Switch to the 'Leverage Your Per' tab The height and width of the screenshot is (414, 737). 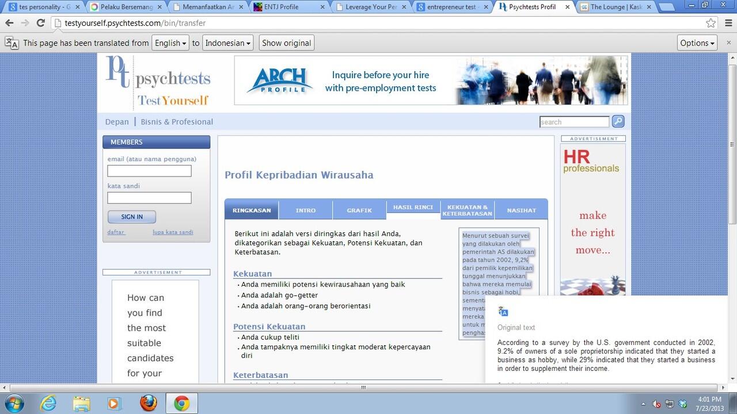(372, 7)
